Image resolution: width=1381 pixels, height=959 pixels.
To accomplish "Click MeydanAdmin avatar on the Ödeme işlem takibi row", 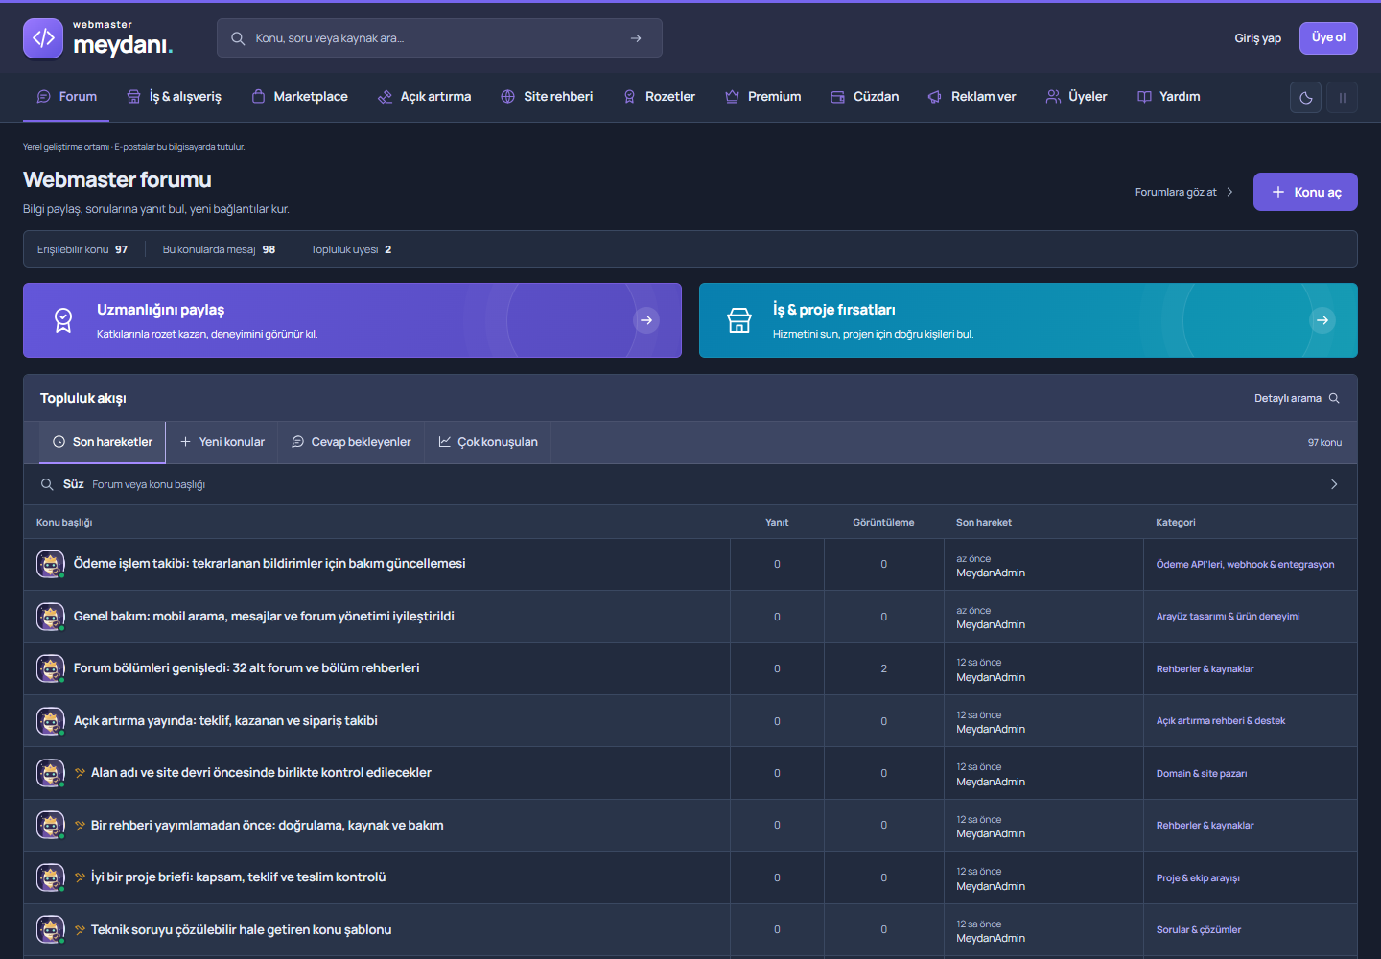I will pos(50,564).
